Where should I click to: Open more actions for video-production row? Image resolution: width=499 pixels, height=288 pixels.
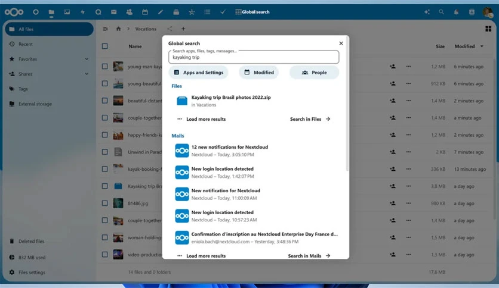pos(408,254)
